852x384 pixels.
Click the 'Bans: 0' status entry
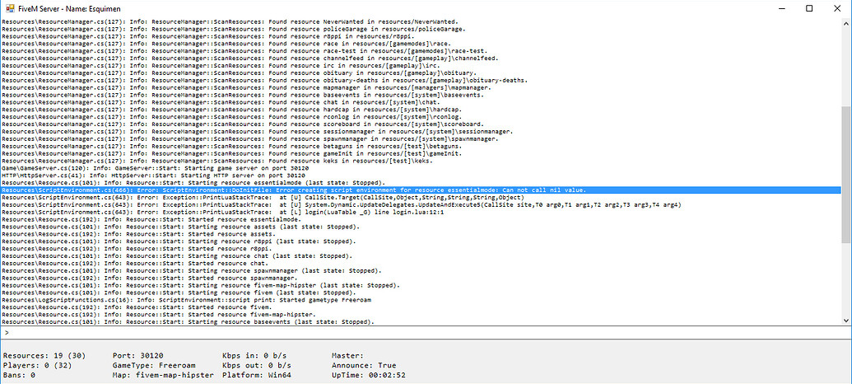click(x=19, y=375)
